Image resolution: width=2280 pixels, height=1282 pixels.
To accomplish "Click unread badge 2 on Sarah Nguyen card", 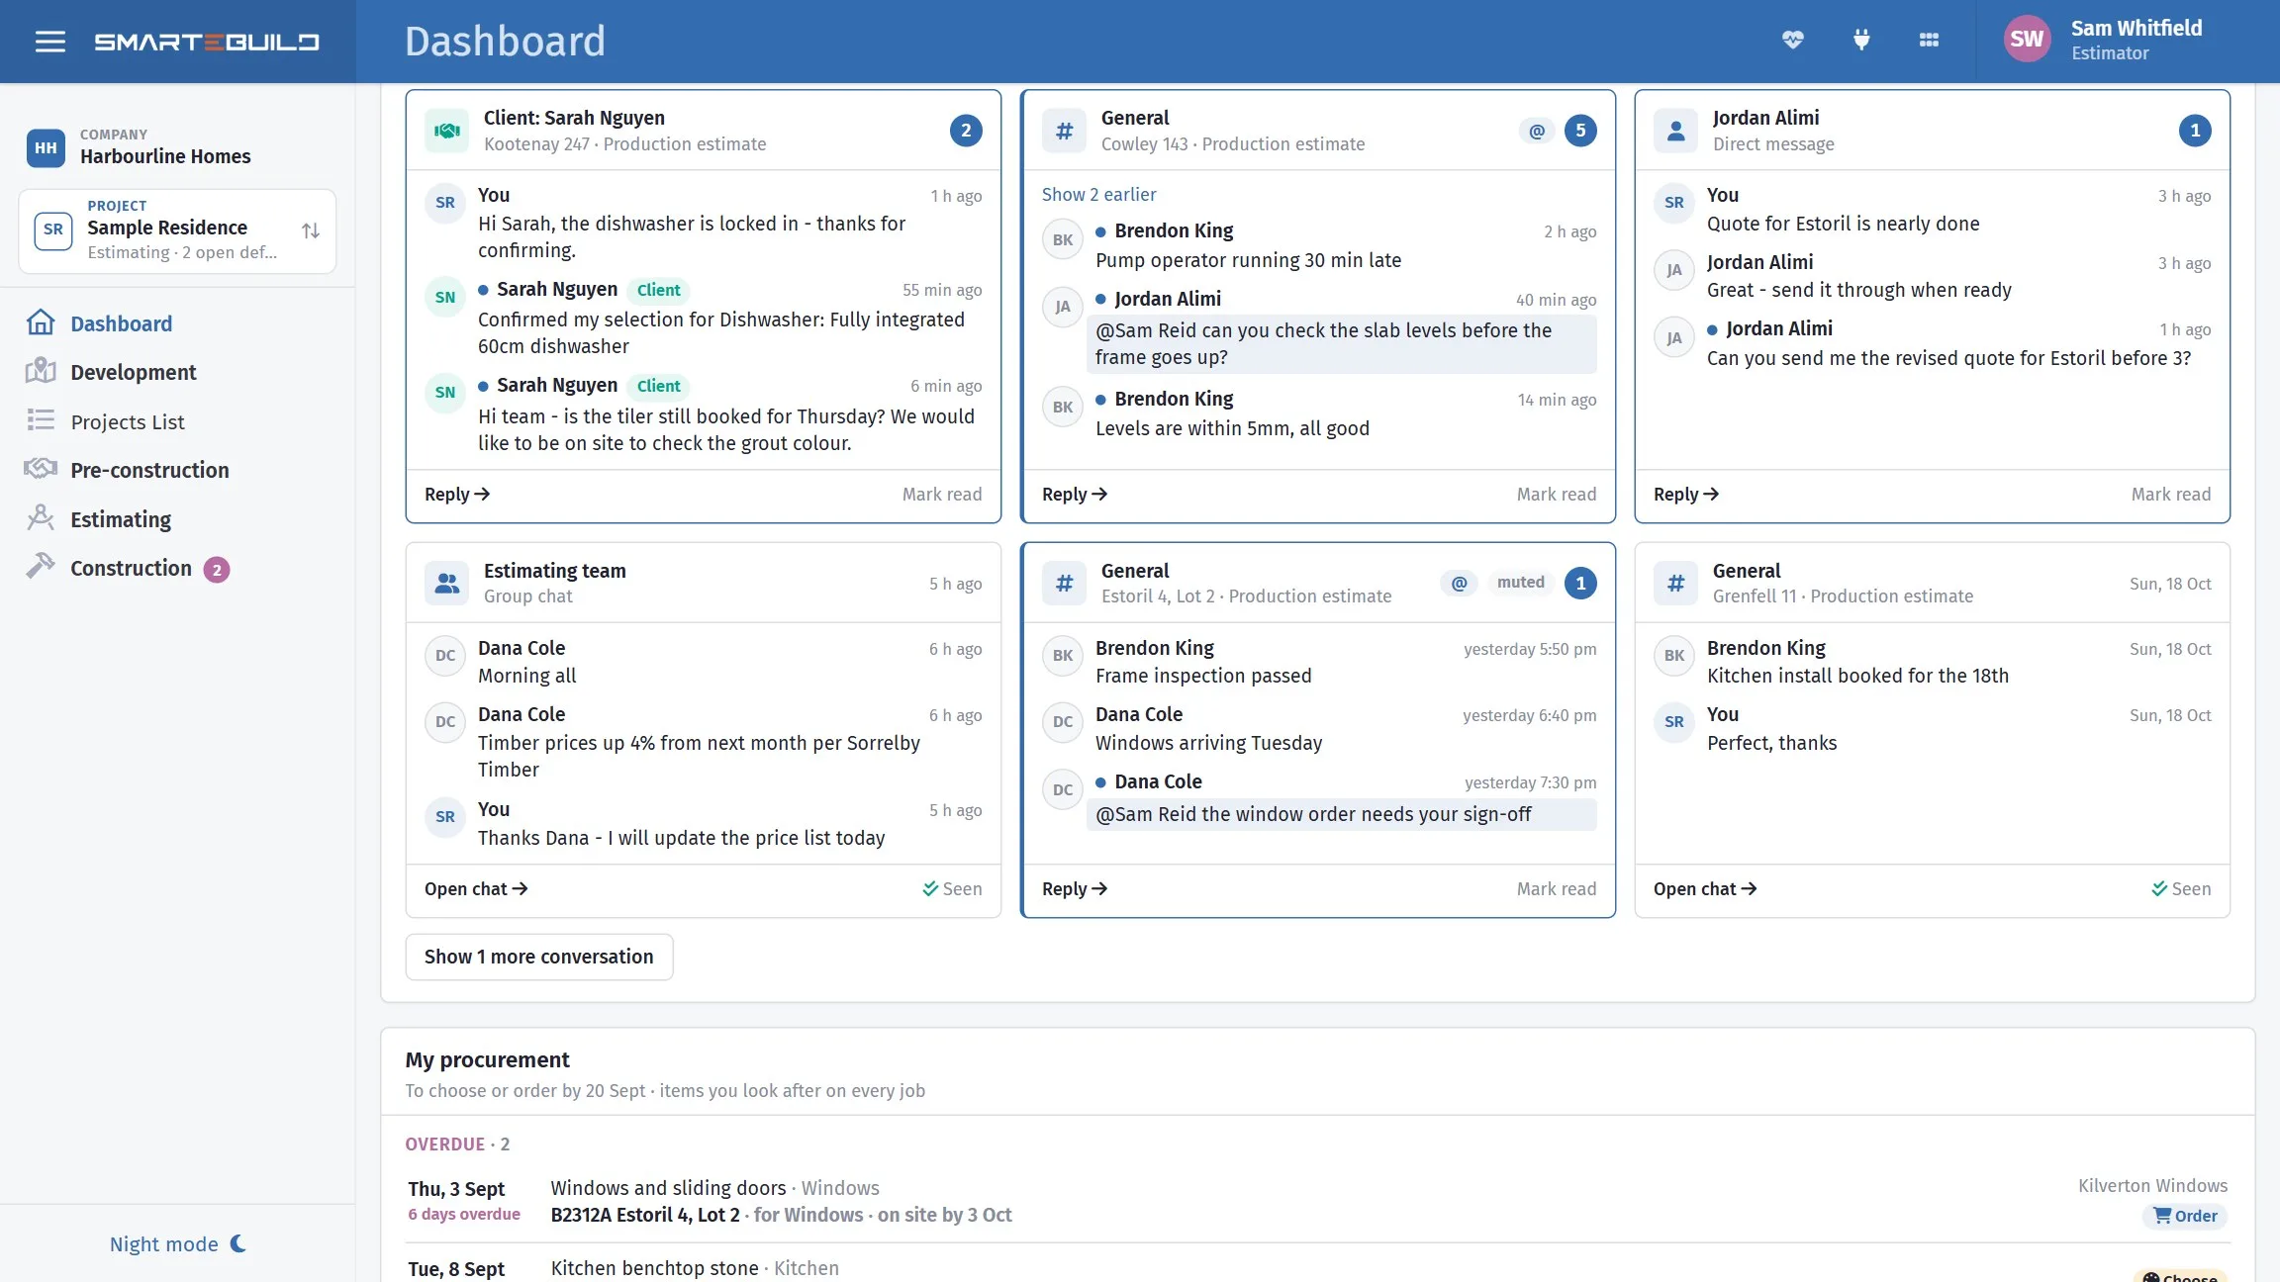I will coord(966,131).
